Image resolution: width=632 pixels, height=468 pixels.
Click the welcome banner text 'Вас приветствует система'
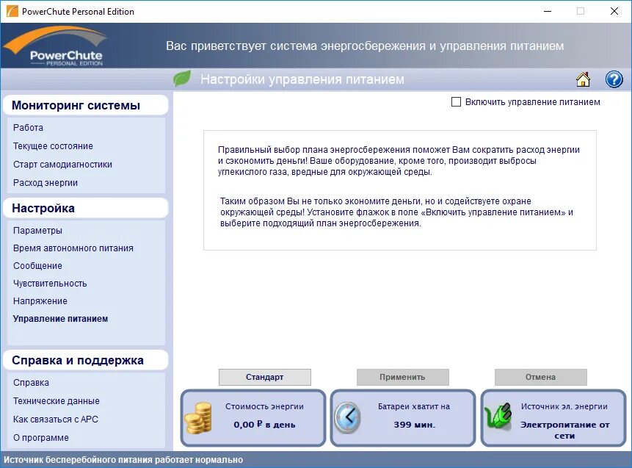[x=365, y=46]
